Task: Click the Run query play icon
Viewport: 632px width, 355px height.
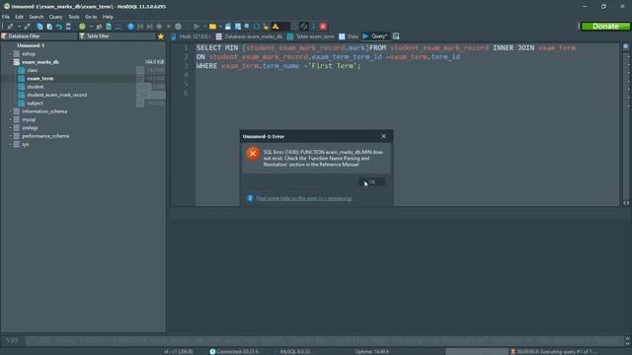Action: tap(197, 27)
